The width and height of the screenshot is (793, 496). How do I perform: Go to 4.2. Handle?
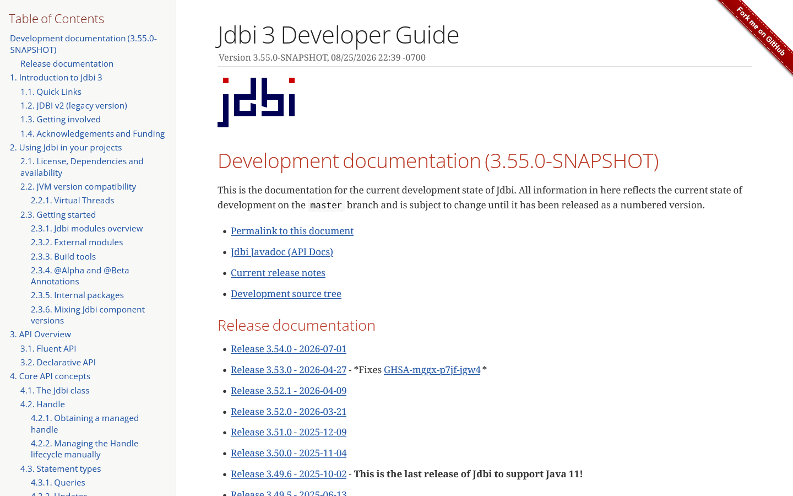coord(42,405)
